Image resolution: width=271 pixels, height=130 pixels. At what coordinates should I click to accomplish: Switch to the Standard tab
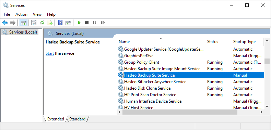coord(77,119)
